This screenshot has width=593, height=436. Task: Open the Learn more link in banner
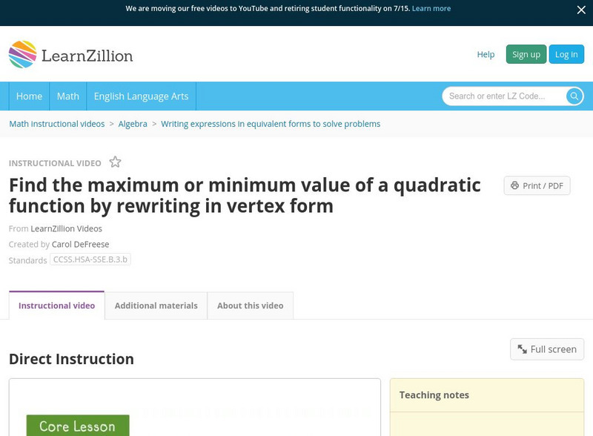(x=433, y=8)
